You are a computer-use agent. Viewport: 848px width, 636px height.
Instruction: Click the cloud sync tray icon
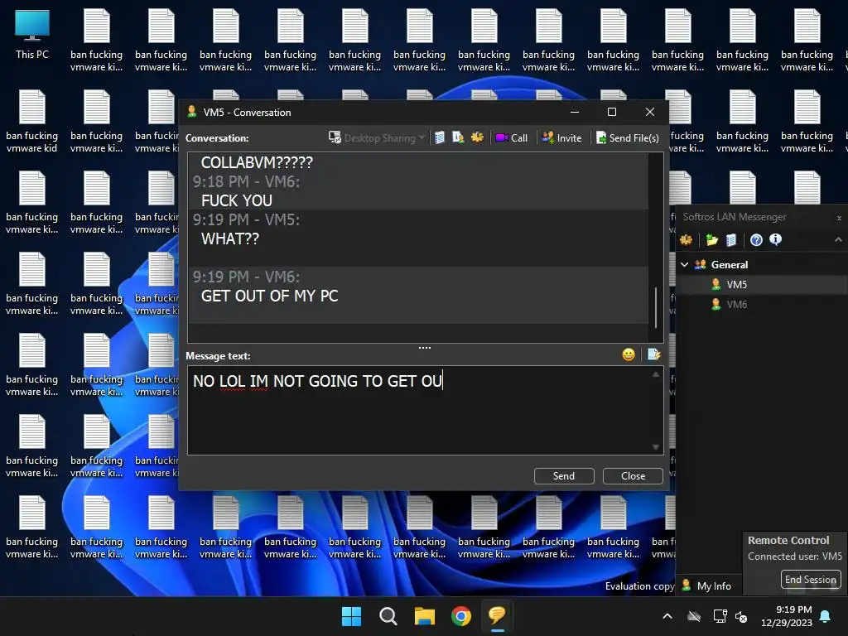coord(694,616)
